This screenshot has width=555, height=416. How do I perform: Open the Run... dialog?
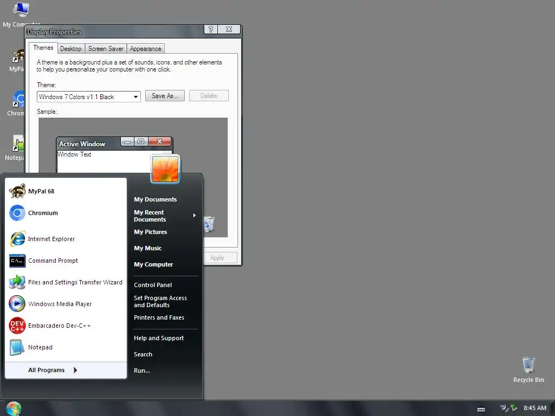[x=142, y=370]
